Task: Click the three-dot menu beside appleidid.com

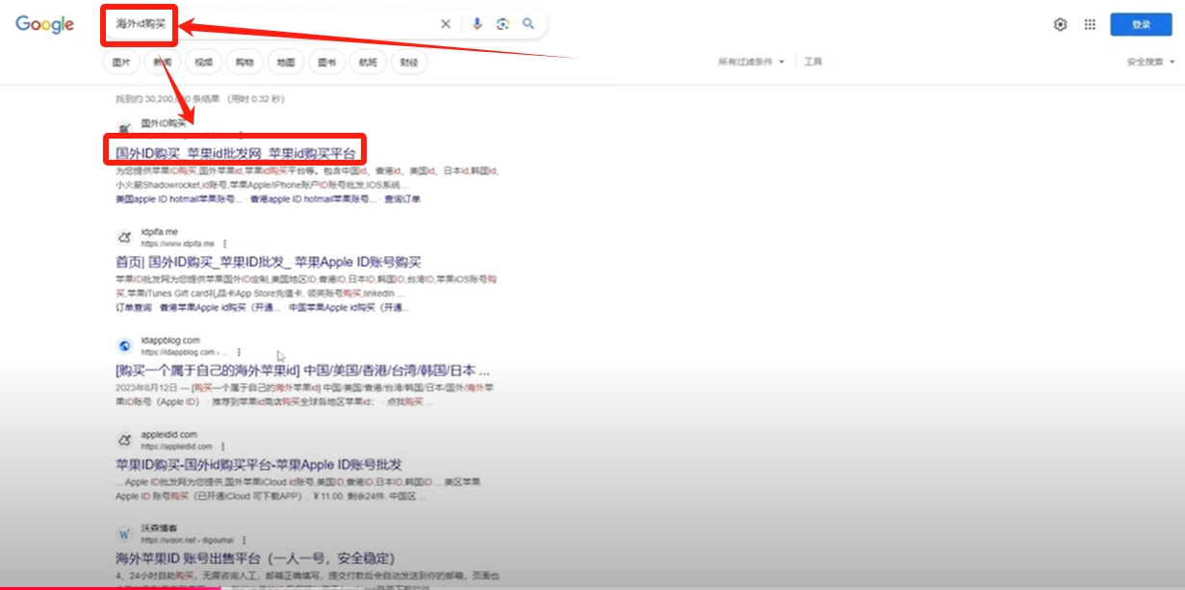Action: click(222, 447)
